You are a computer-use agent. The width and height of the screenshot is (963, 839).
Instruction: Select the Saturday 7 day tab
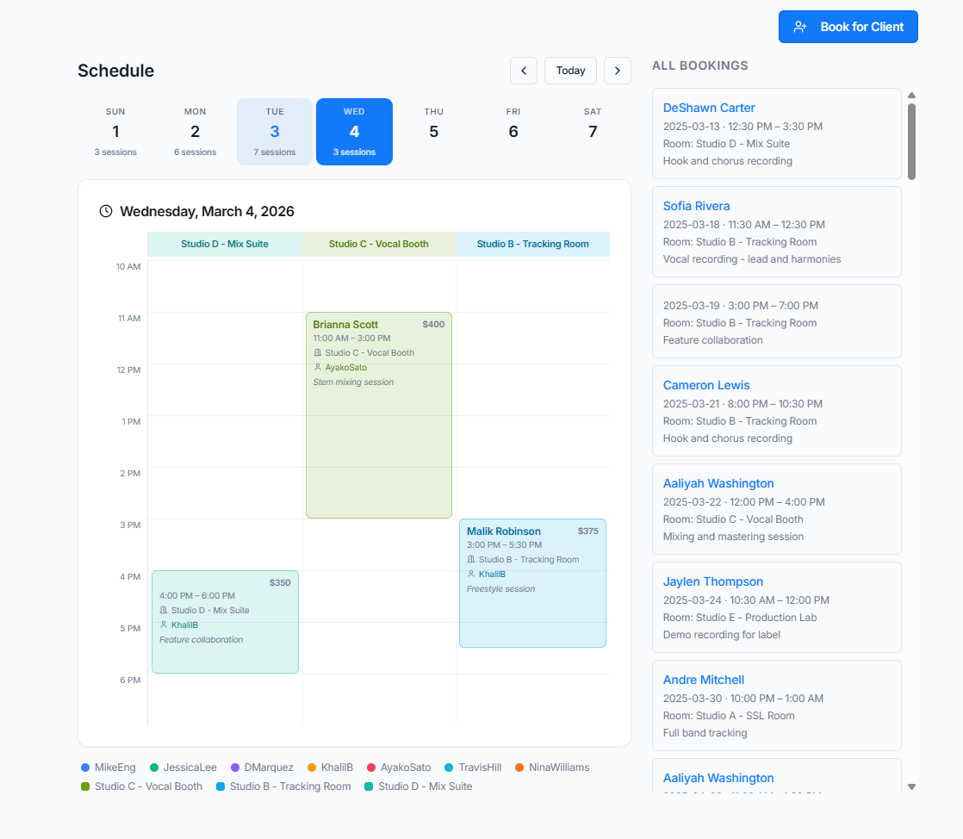coord(593,132)
